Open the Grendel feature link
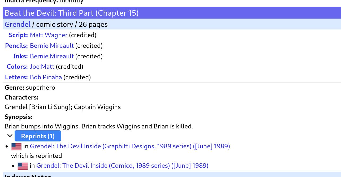The height and width of the screenshot is (177, 341). point(18,24)
